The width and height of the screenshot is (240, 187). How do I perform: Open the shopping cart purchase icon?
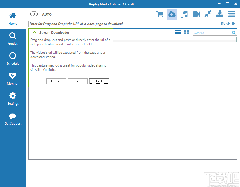160,14
